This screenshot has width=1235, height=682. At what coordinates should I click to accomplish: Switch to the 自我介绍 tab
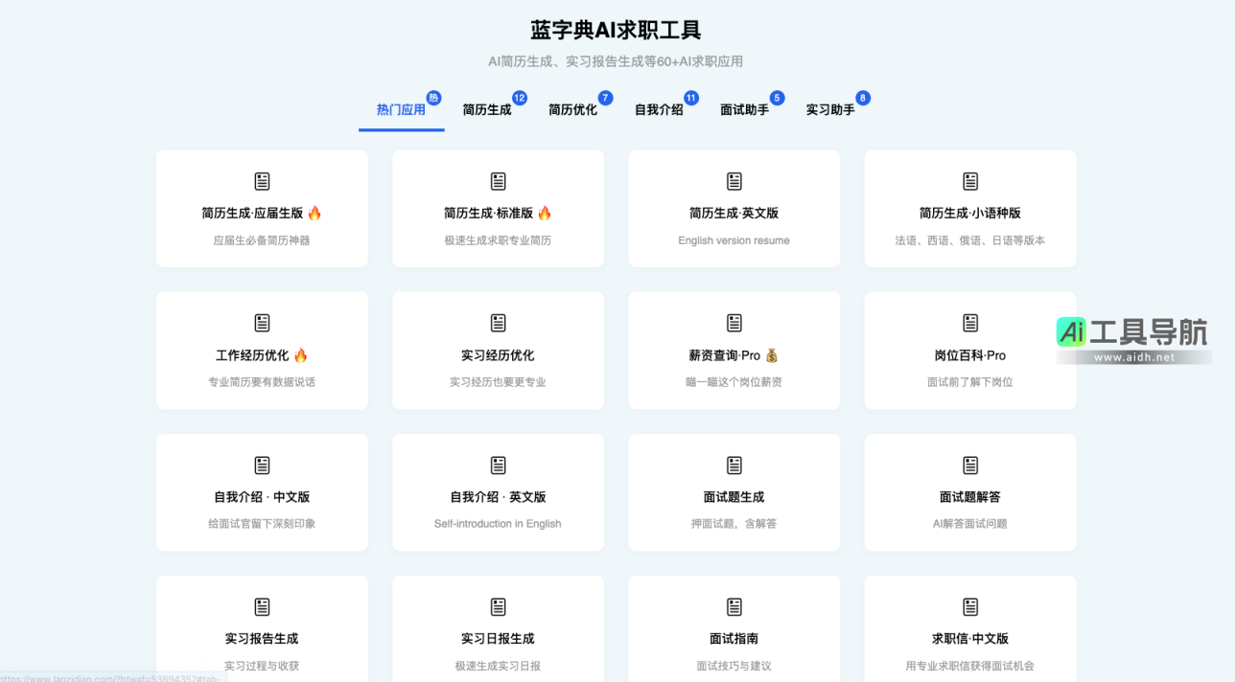[658, 108]
